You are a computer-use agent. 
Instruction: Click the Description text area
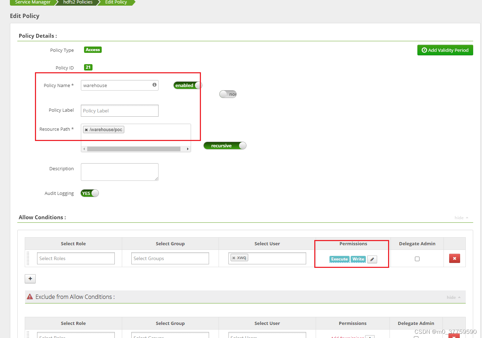120,172
